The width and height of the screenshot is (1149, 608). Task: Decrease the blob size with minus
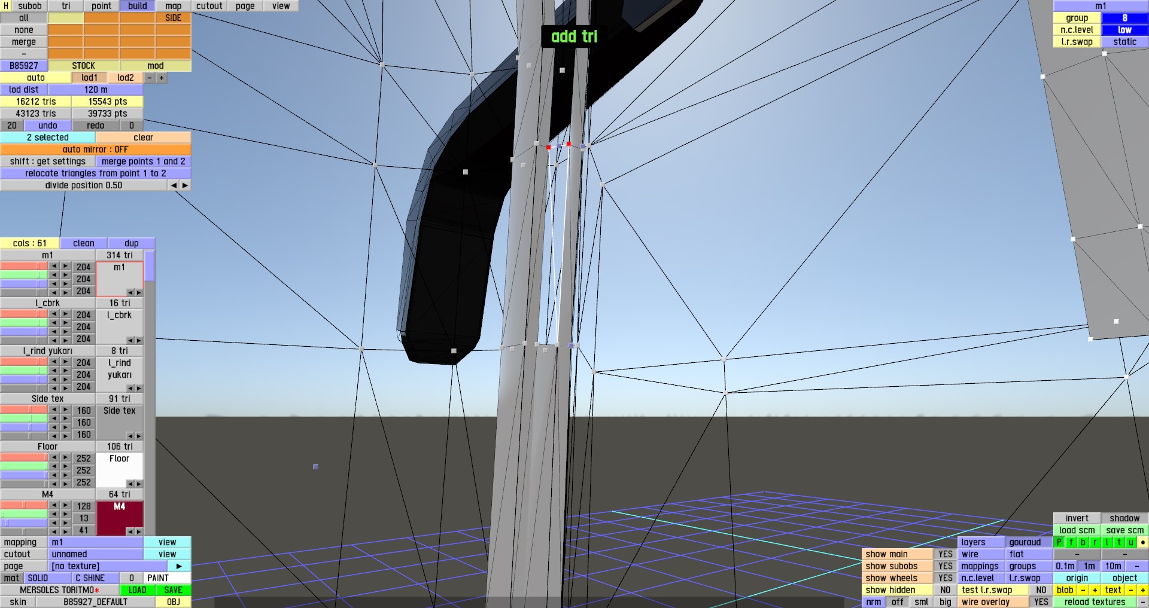click(x=1083, y=590)
